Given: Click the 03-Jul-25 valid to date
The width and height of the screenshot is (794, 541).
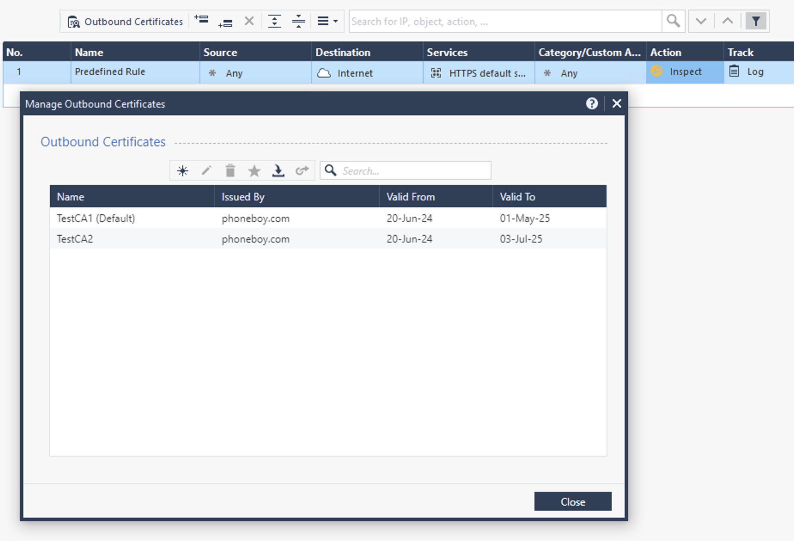Looking at the screenshot, I should pyautogui.click(x=521, y=239).
